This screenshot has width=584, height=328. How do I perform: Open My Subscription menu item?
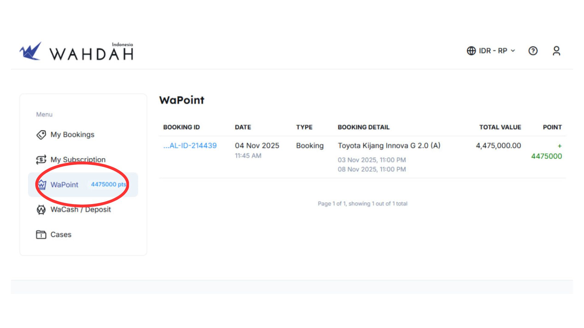(x=78, y=159)
